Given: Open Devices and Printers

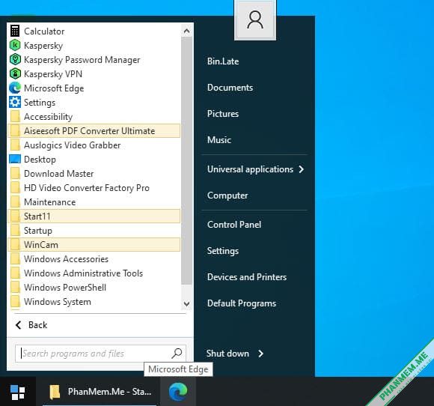Looking at the screenshot, I should click(x=247, y=277).
